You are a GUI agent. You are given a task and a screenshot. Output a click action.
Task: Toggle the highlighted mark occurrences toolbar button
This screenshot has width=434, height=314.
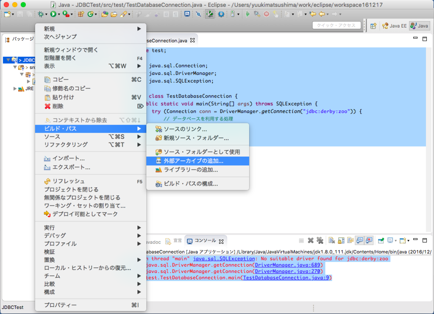210,14
